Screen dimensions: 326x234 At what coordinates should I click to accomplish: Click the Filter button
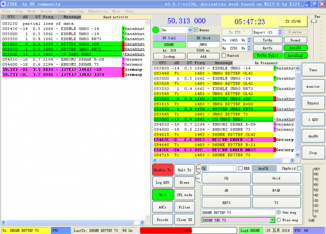point(184,207)
